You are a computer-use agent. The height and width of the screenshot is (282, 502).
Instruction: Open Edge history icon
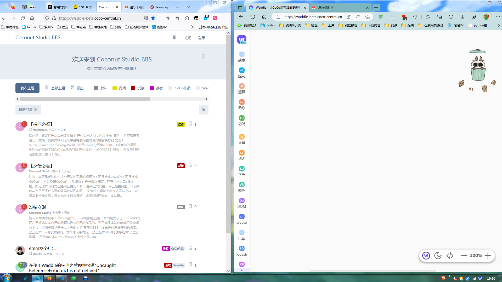tap(451, 17)
